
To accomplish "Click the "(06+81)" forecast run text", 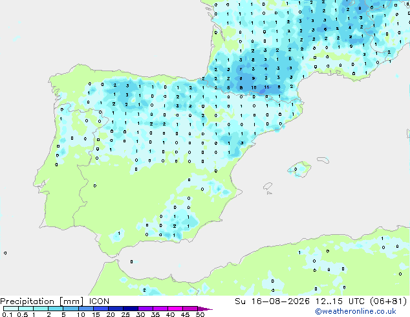I will (x=388, y=301).
